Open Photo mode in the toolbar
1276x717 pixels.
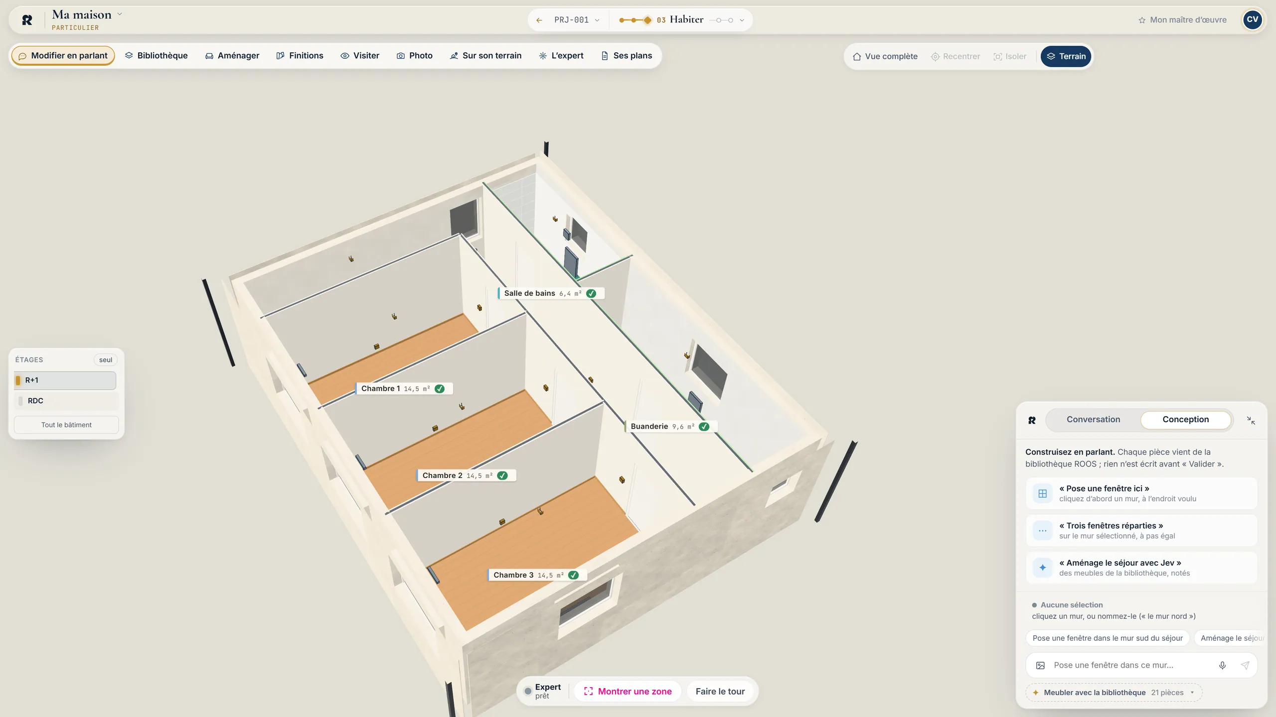click(414, 56)
